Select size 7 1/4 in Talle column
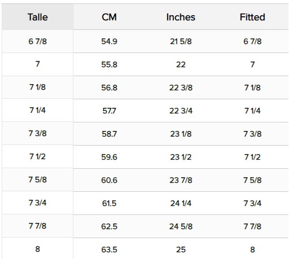Image resolution: width=293 pixels, height=259 pixels. [38, 110]
